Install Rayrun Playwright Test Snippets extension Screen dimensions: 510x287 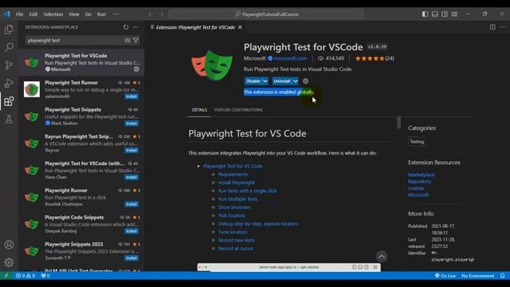click(x=131, y=151)
